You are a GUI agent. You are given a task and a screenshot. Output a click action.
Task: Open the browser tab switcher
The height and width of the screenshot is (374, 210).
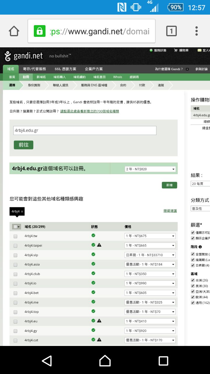(x=171, y=31)
